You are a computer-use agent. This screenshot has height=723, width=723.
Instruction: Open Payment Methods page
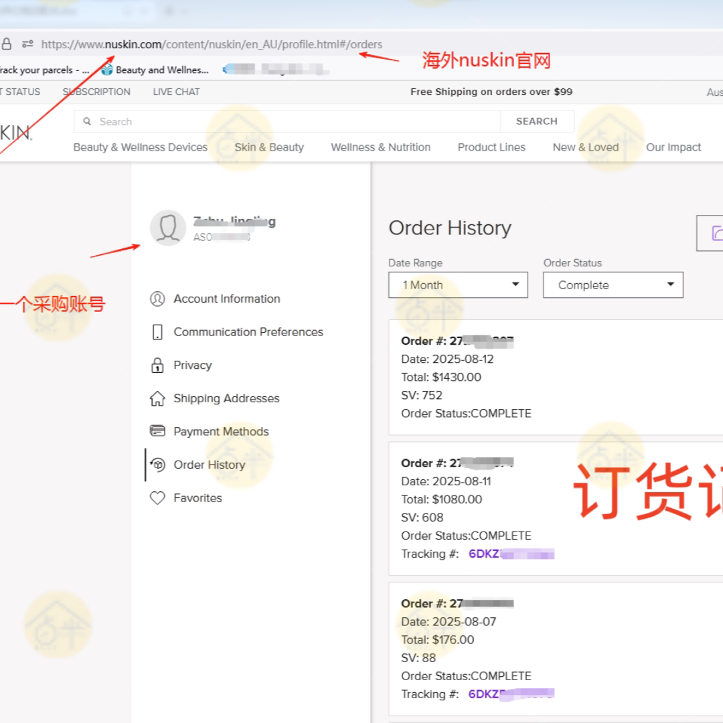(x=221, y=432)
